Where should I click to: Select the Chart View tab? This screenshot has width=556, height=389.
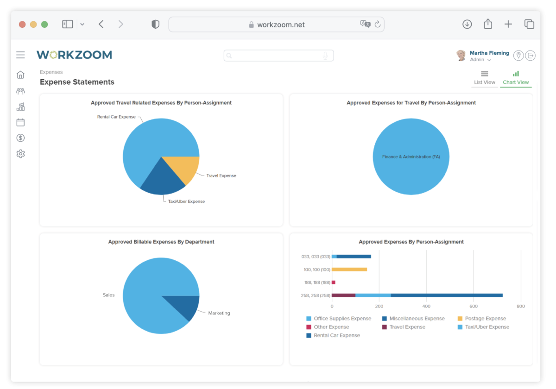(516, 77)
